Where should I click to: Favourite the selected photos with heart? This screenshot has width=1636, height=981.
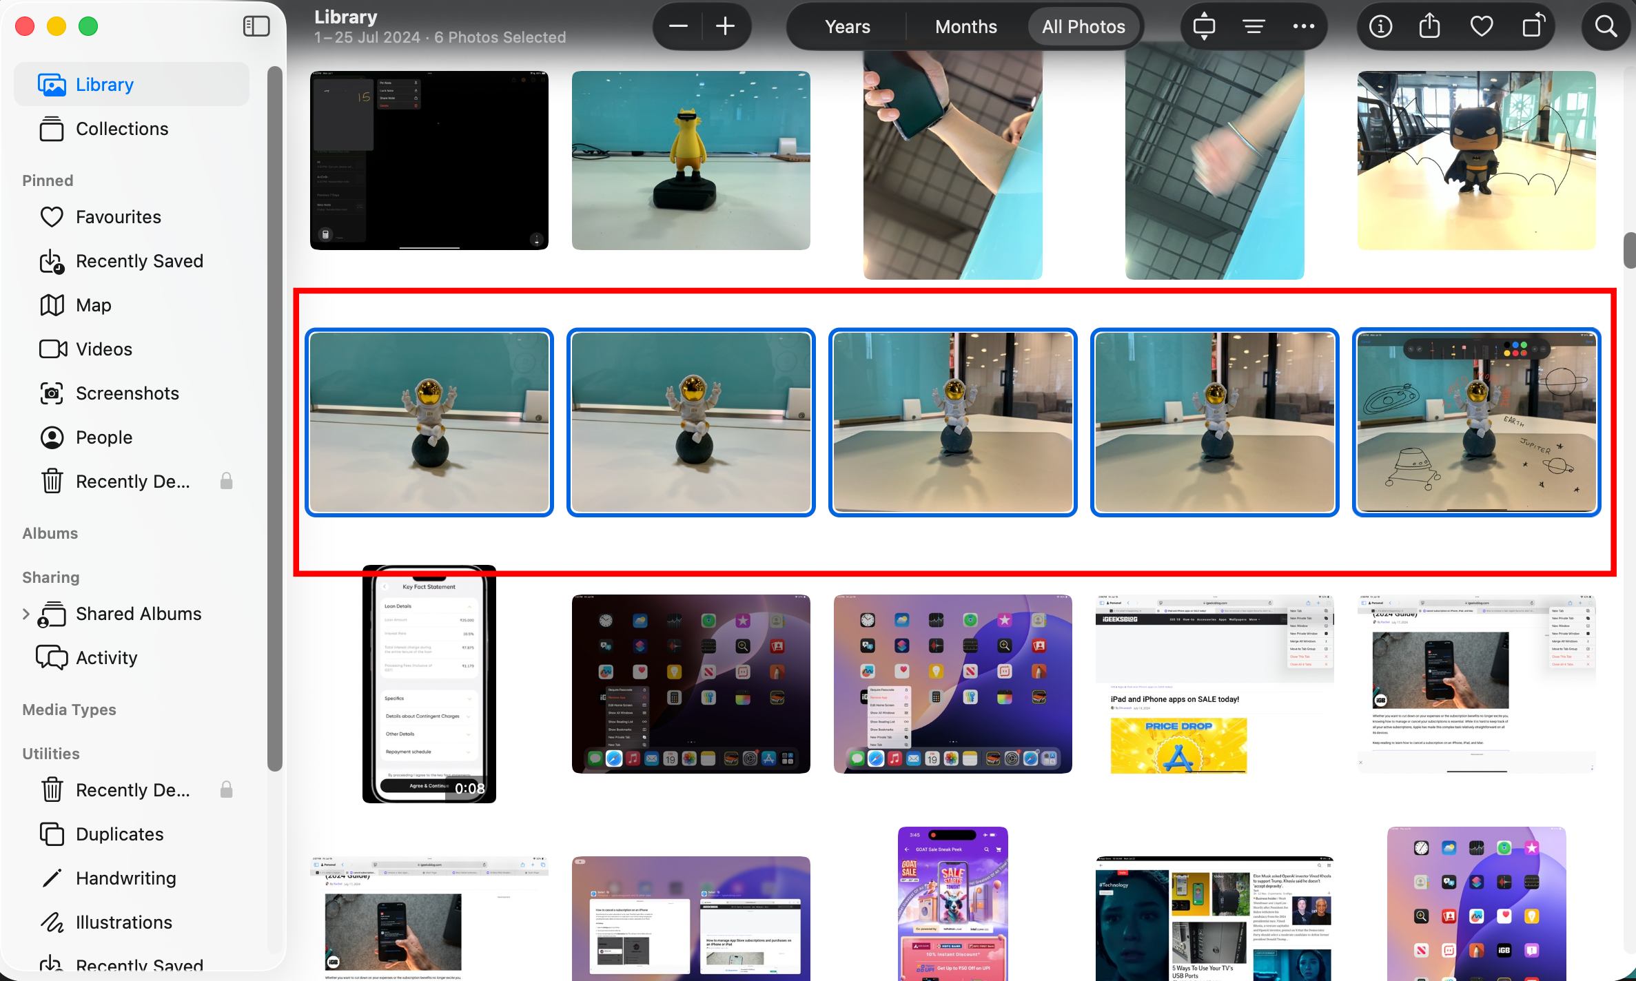[1482, 27]
